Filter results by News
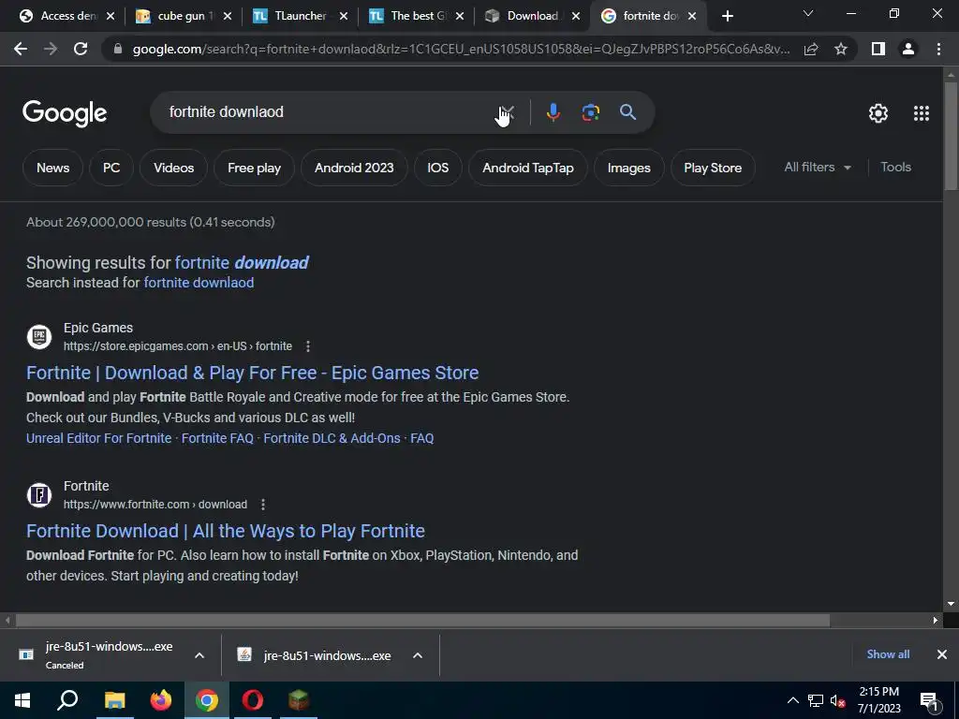The width and height of the screenshot is (959, 719). click(52, 168)
